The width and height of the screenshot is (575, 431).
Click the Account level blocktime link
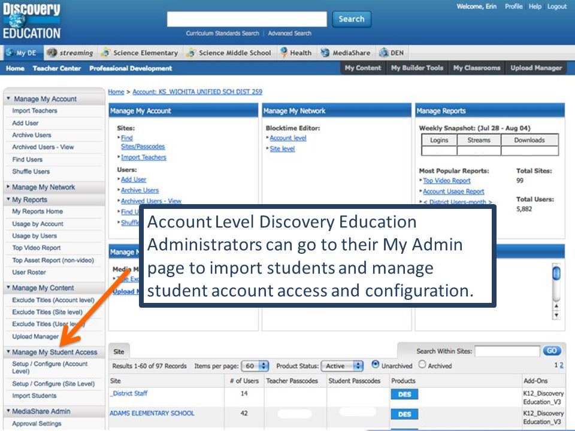tap(288, 138)
